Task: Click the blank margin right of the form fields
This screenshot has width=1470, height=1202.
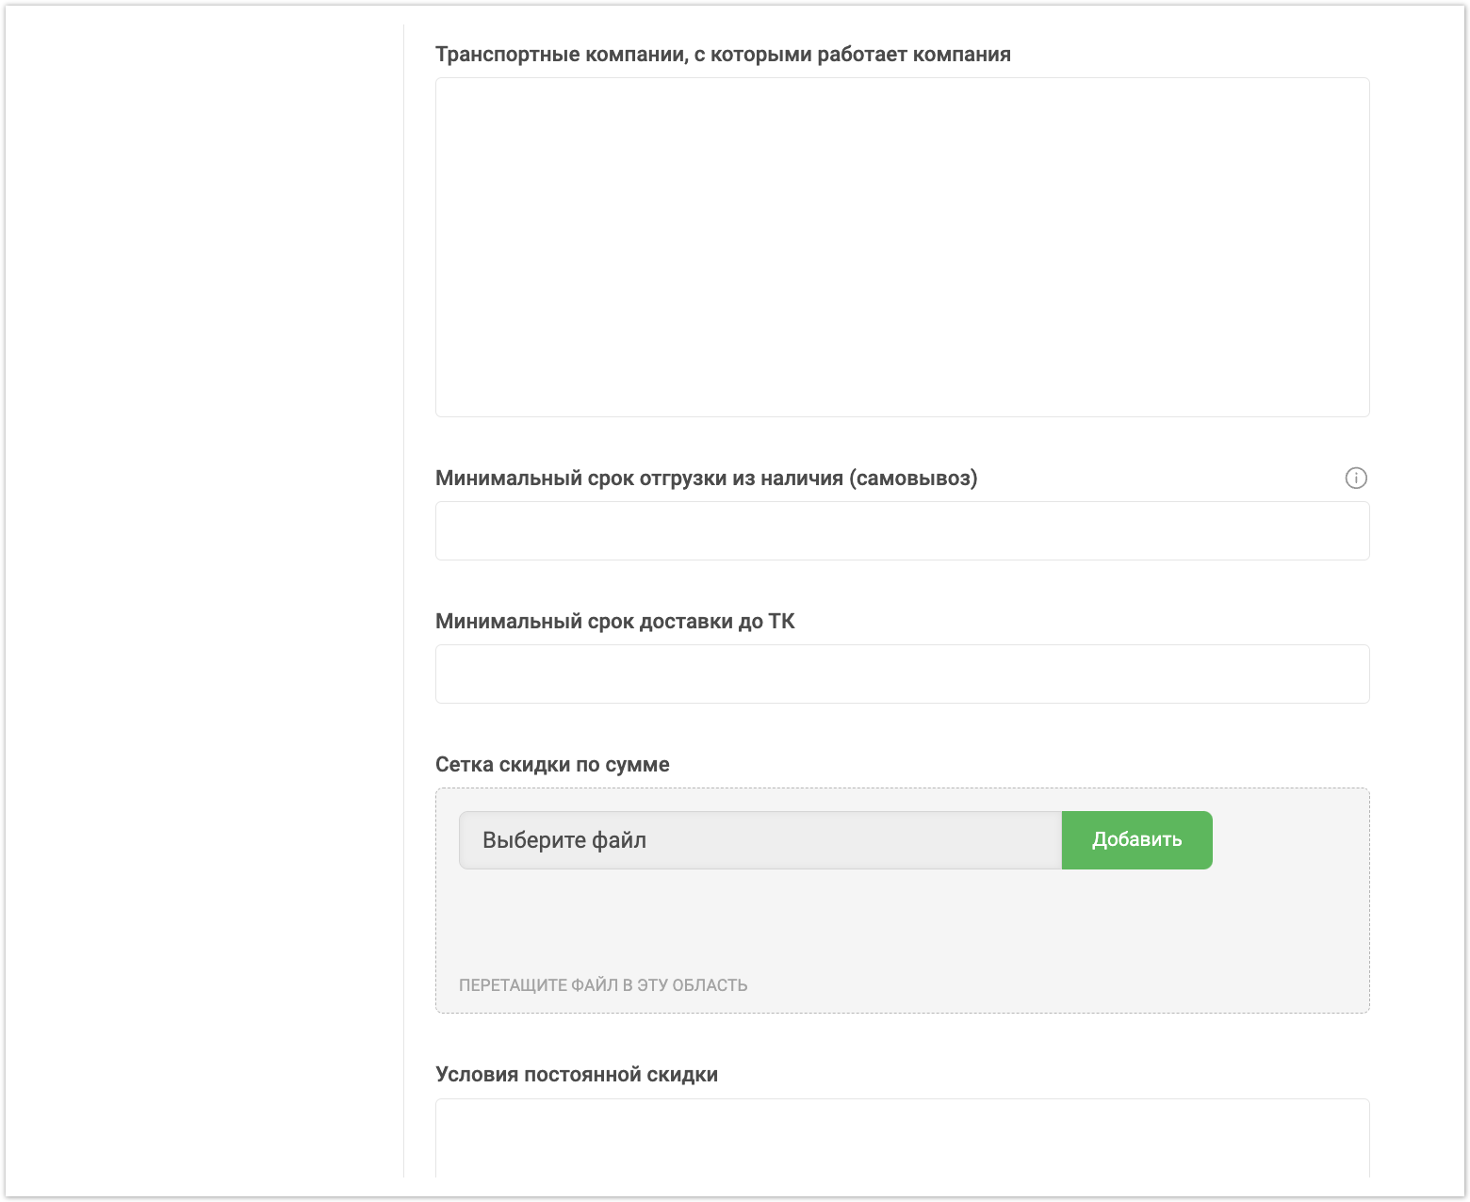Action: (1416, 603)
